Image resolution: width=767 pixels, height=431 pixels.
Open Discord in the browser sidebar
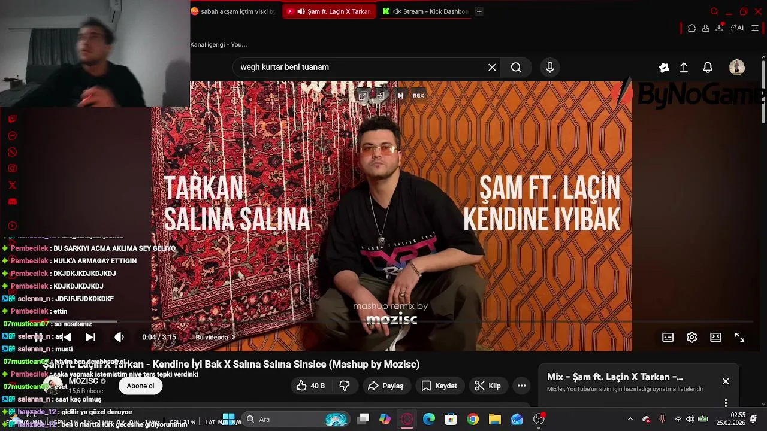[13, 202]
